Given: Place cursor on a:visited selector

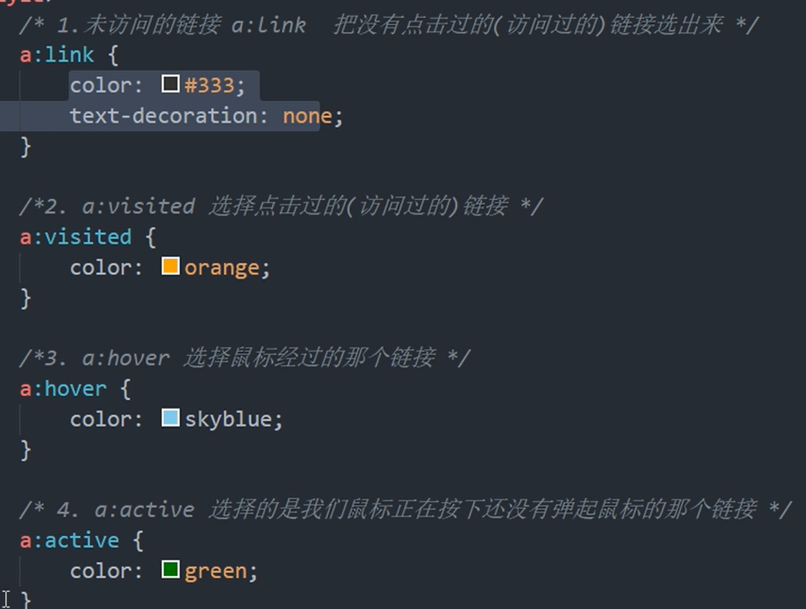Looking at the screenshot, I should pos(76,237).
